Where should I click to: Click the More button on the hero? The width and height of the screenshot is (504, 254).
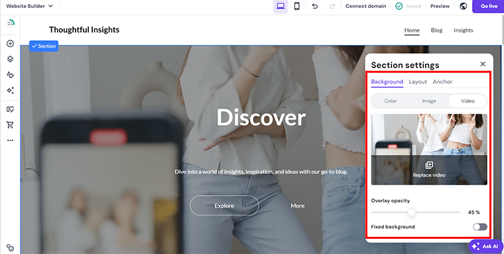[298, 206]
